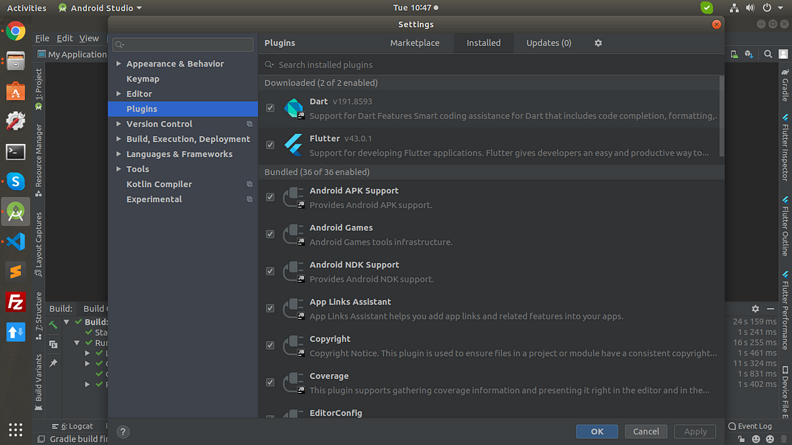Expand the Editor settings node

(x=118, y=94)
